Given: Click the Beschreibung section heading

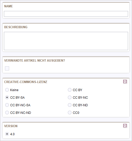Looking at the screenshot, I should 16,27.
